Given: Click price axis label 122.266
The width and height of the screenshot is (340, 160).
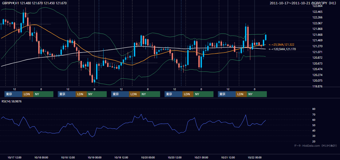Looking at the screenshot, I should point(318,17).
